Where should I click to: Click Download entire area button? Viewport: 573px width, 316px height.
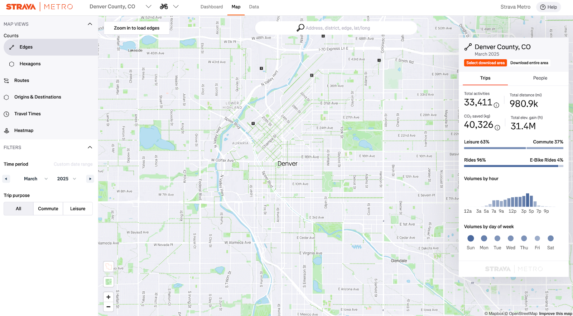(x=529, y=63)
